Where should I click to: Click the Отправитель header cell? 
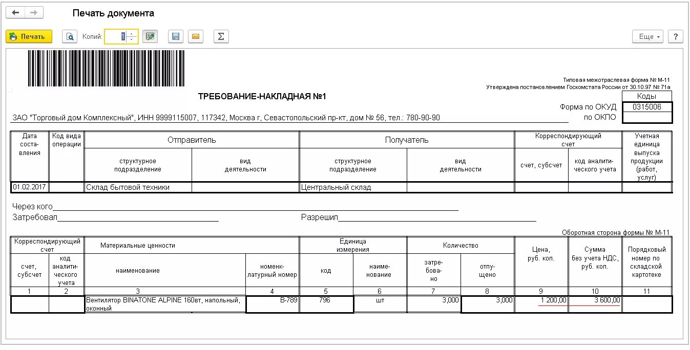[192, 140]
